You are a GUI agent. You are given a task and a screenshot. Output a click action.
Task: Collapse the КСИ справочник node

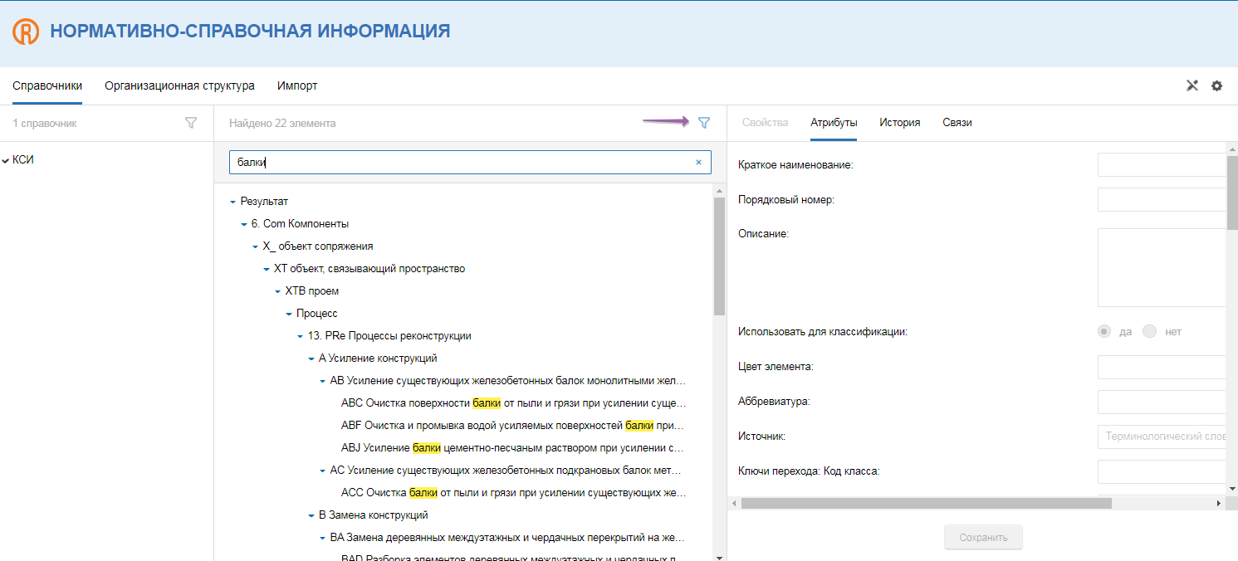point(6,160)
